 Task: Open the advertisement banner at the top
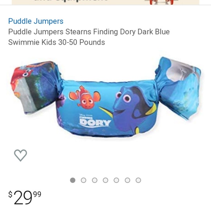pos(105,3)
